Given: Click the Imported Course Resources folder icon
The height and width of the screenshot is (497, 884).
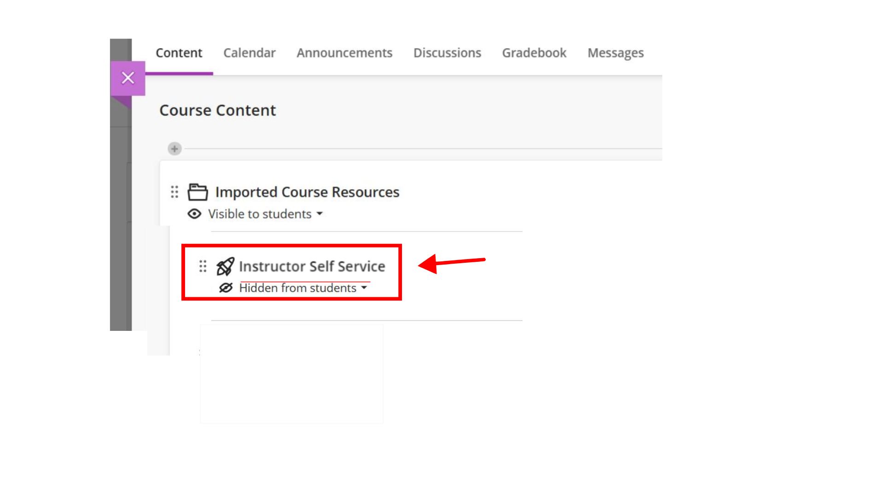Looking at the screenshot, I should 198,192.
